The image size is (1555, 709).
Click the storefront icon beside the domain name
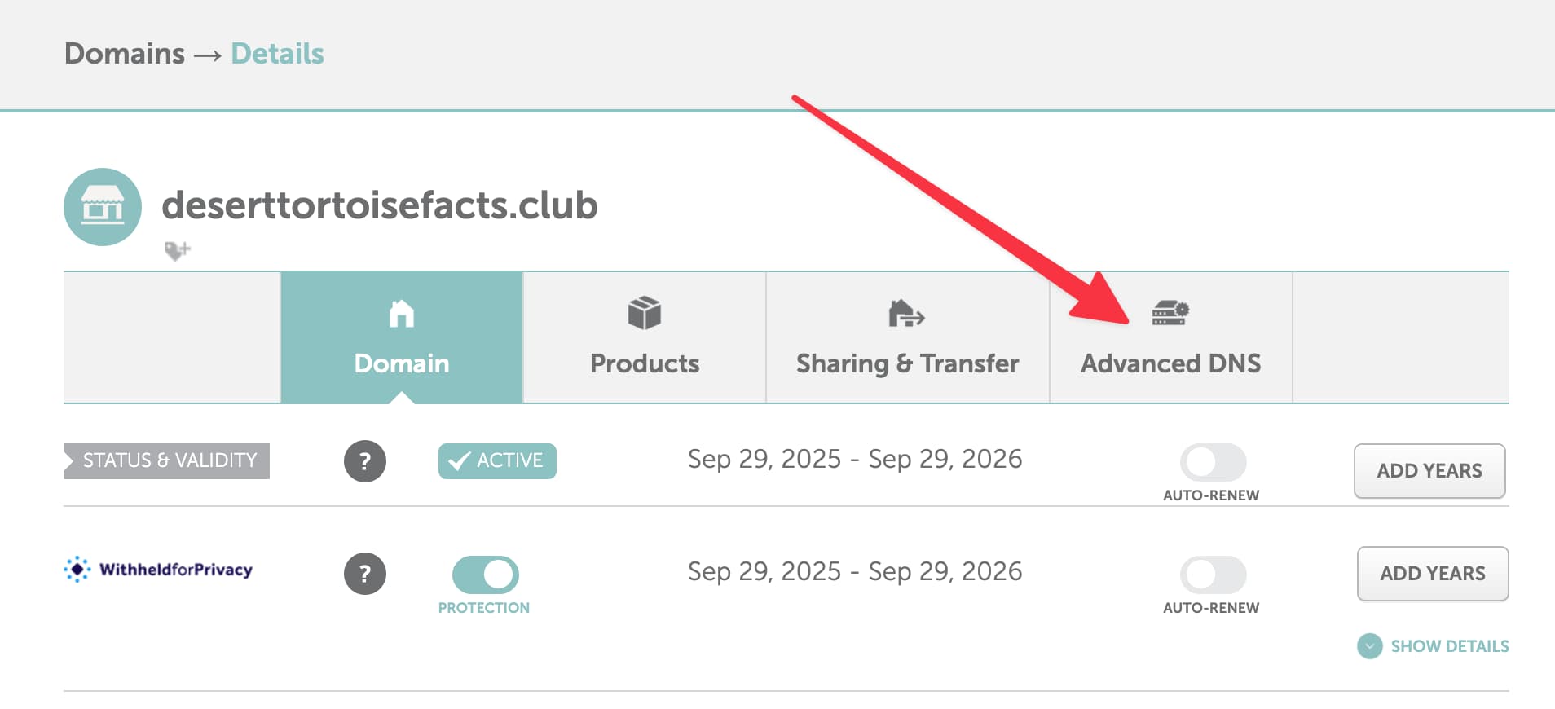103,207
